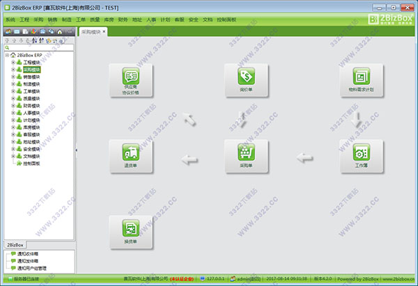Open the 人事 menu
This screenshot has height=286, width=418.
point(151,19)
